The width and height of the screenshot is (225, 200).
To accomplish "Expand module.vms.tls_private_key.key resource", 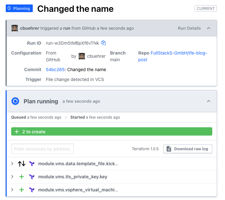I will (x=12, y=177).
